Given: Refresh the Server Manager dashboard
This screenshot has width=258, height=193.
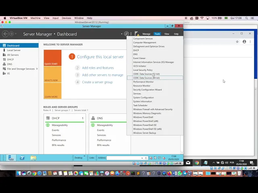Looking at the screenshot, I should [x=126, y=34].
